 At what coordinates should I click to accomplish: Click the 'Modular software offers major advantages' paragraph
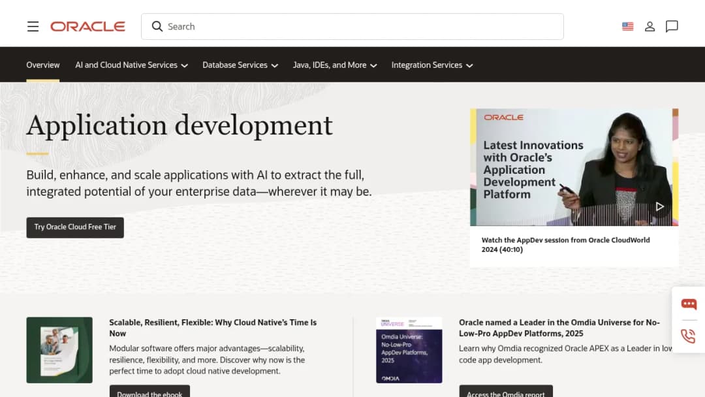(208, 360)
